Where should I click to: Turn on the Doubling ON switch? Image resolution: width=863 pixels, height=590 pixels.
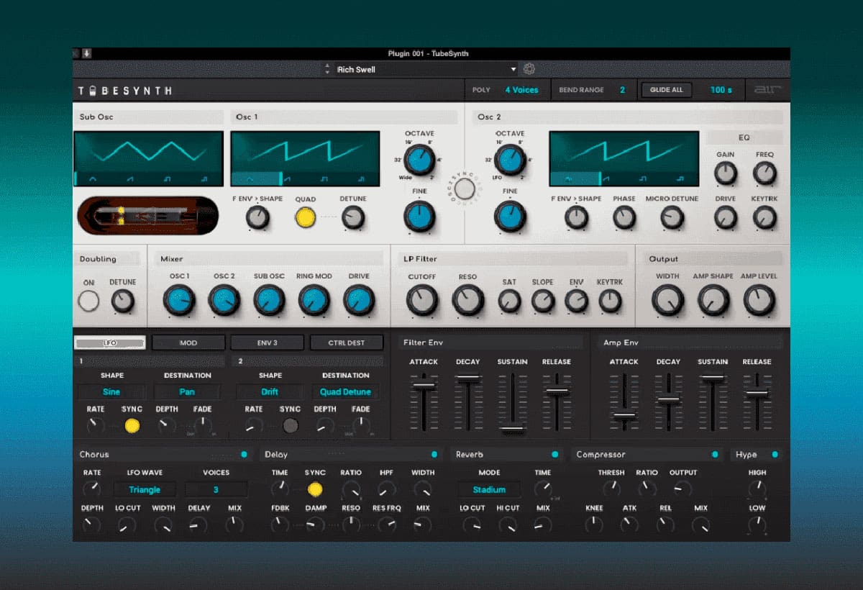coord(88,301)
